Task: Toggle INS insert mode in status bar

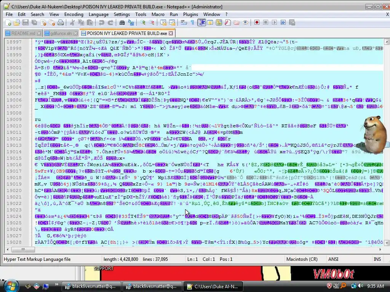Action: [x=377, y=259]
